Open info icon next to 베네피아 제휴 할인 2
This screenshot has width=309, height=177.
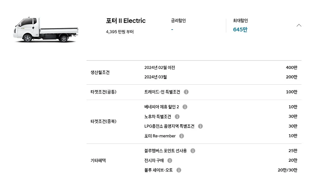[x=185, y=107]
